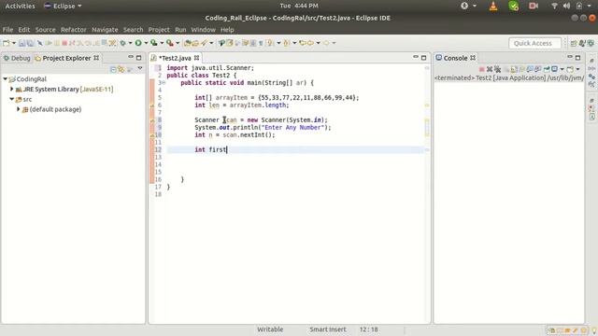
Task: Collapse main method fold marker on line 3
Action: pos(164,83)
